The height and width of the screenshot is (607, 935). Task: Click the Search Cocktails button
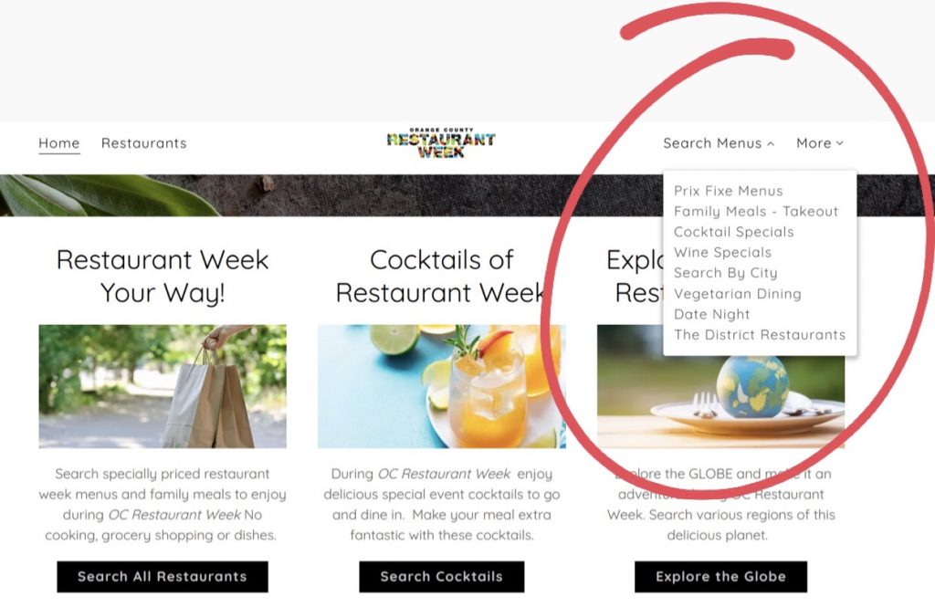click(442, 577)
